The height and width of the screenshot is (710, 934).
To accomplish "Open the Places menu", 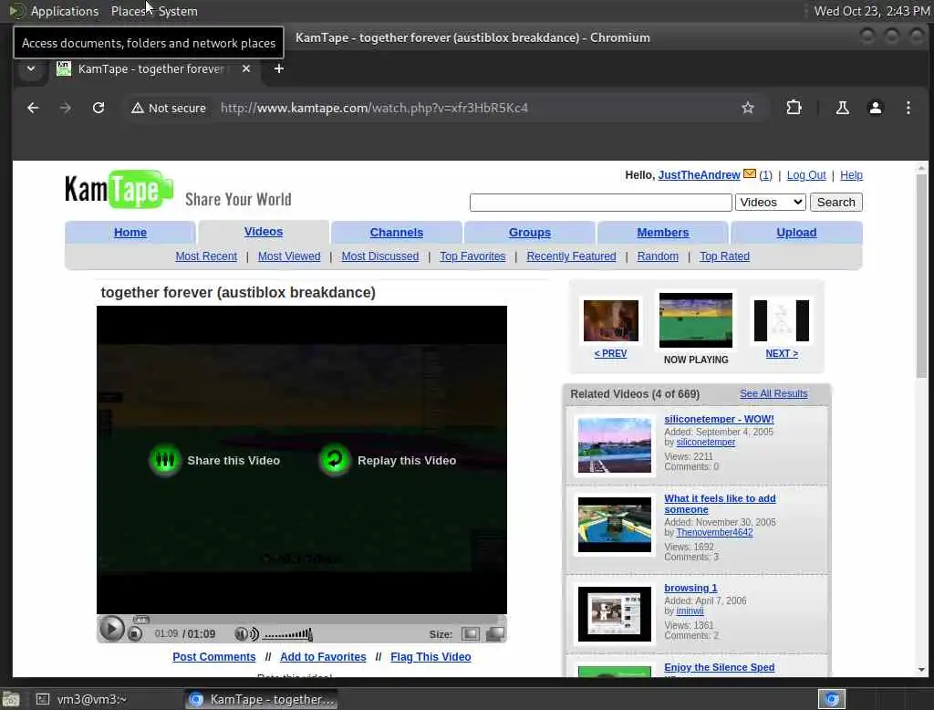I will tap(128, 11).
